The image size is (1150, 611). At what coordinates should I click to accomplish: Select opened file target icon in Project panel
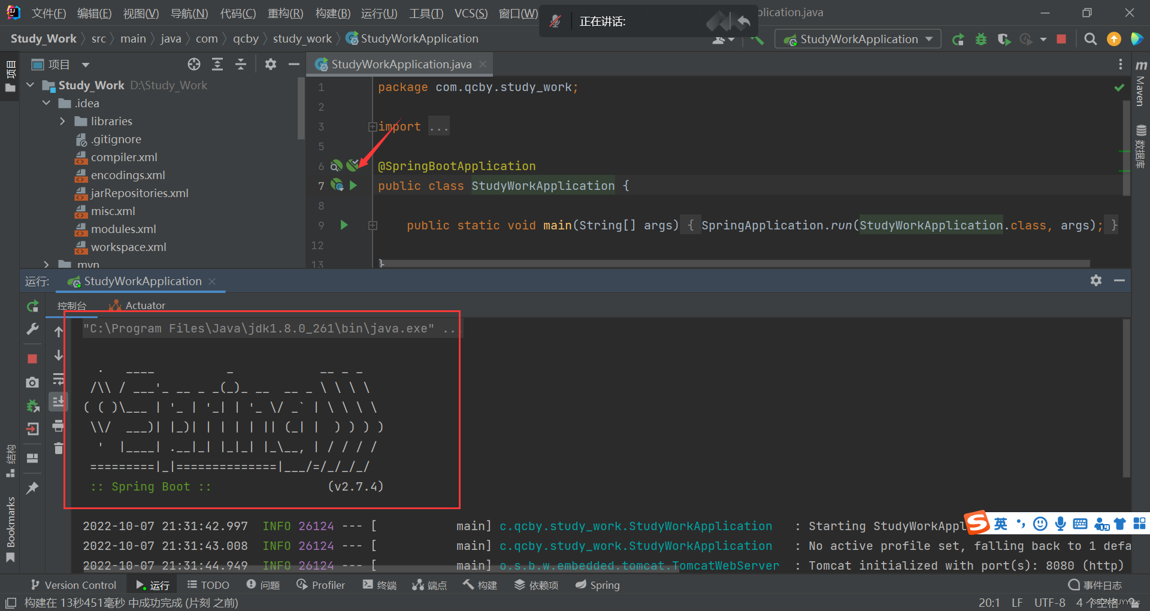tap(194, 64)
